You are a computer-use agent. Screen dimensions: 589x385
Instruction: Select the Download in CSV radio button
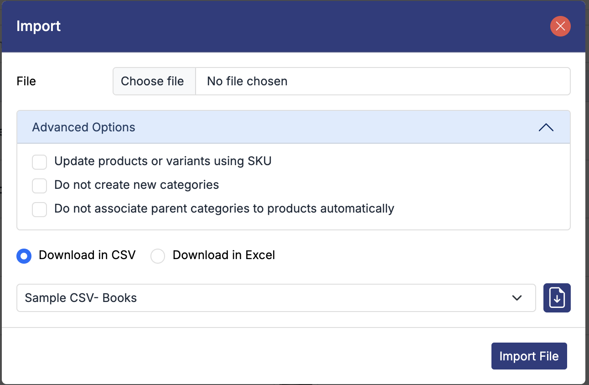24,256
